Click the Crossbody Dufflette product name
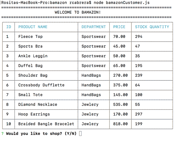The width and height of the screenshot is (188, 153). pos(41,85)
